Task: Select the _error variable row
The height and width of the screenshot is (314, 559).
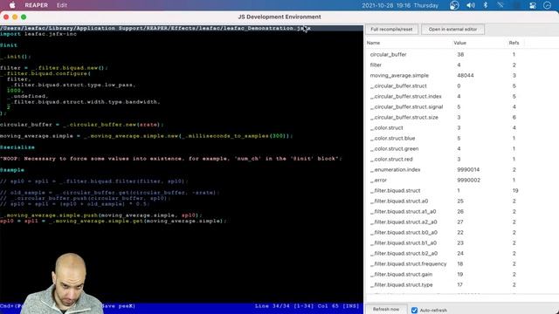Action: pyautogui.click(x=462, y=181)
